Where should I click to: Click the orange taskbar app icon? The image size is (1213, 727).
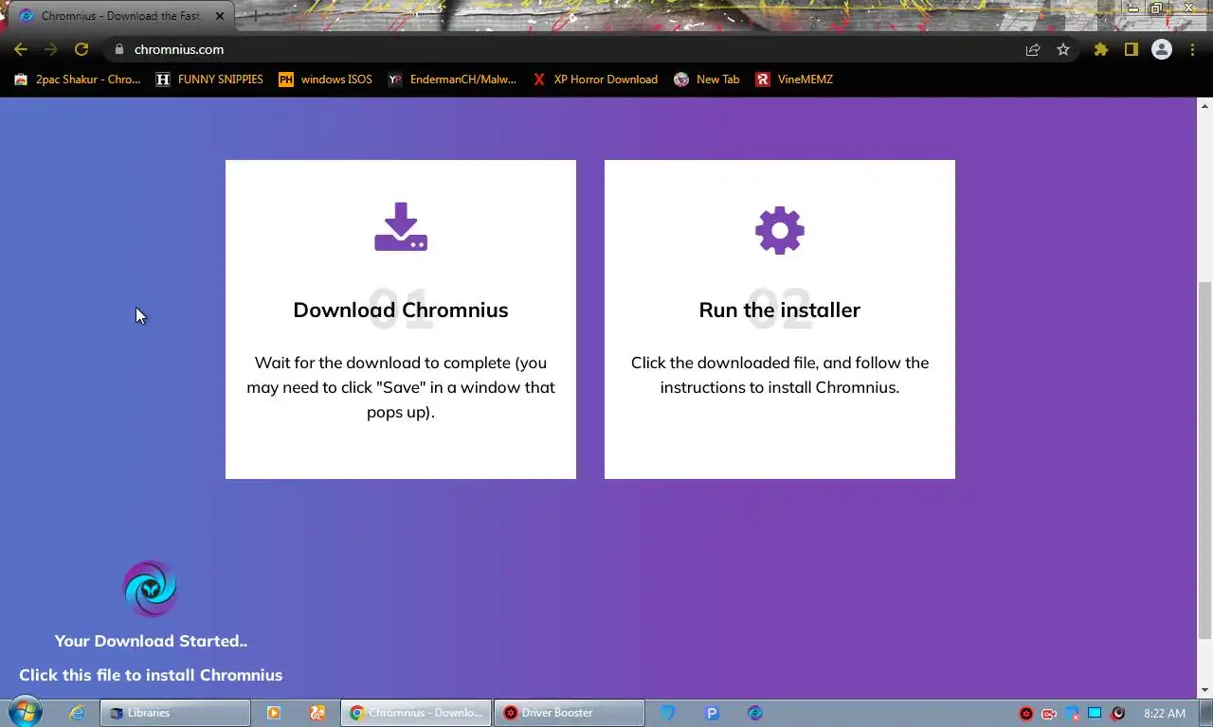[317, 713]
